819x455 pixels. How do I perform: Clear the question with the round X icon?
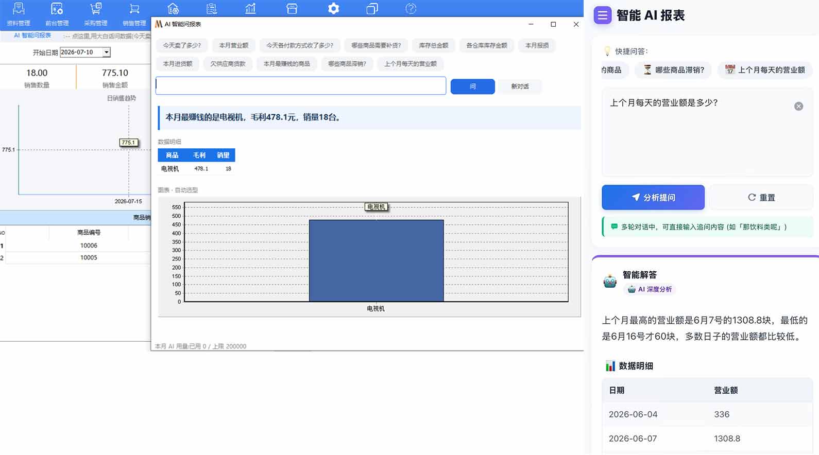[x=798, y=106]
